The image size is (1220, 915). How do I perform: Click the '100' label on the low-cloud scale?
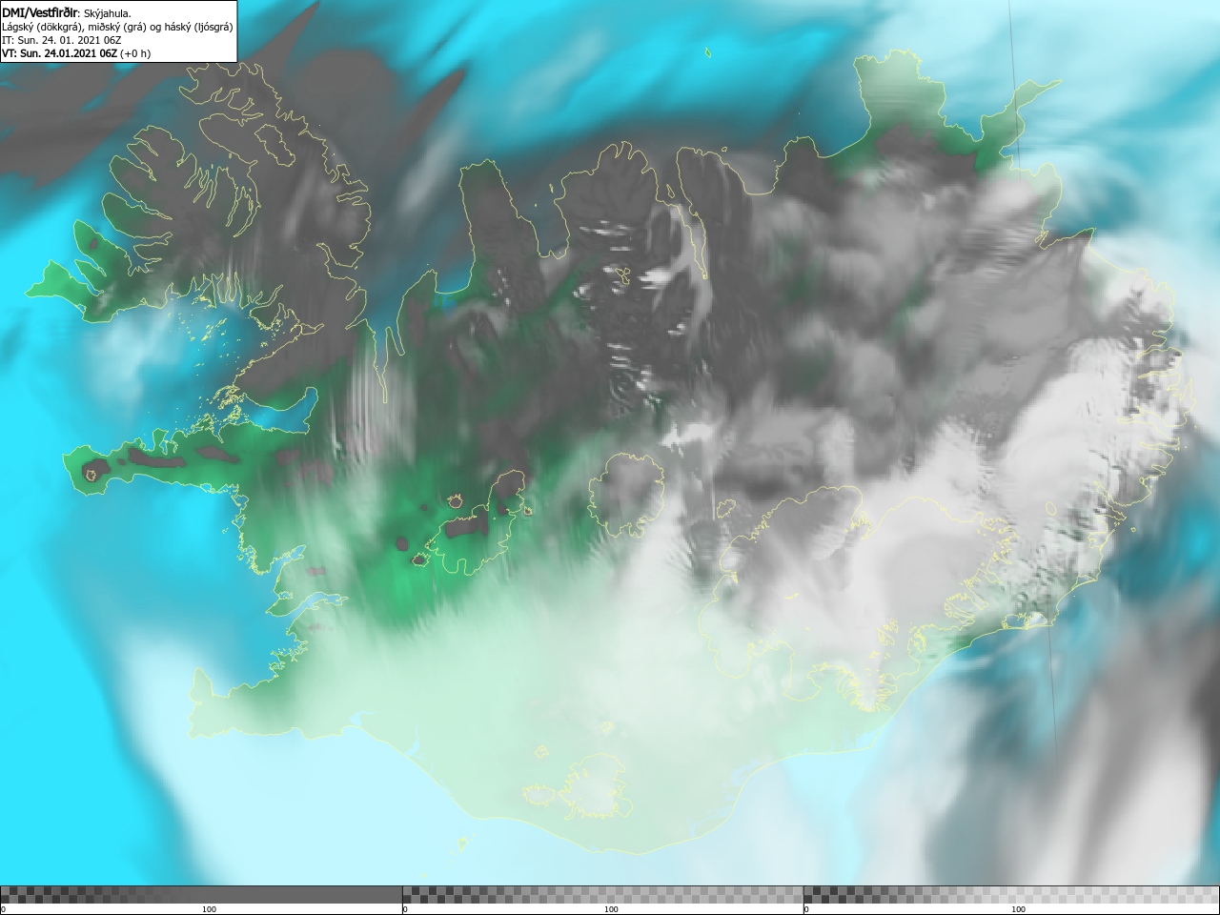click(210, 909)
